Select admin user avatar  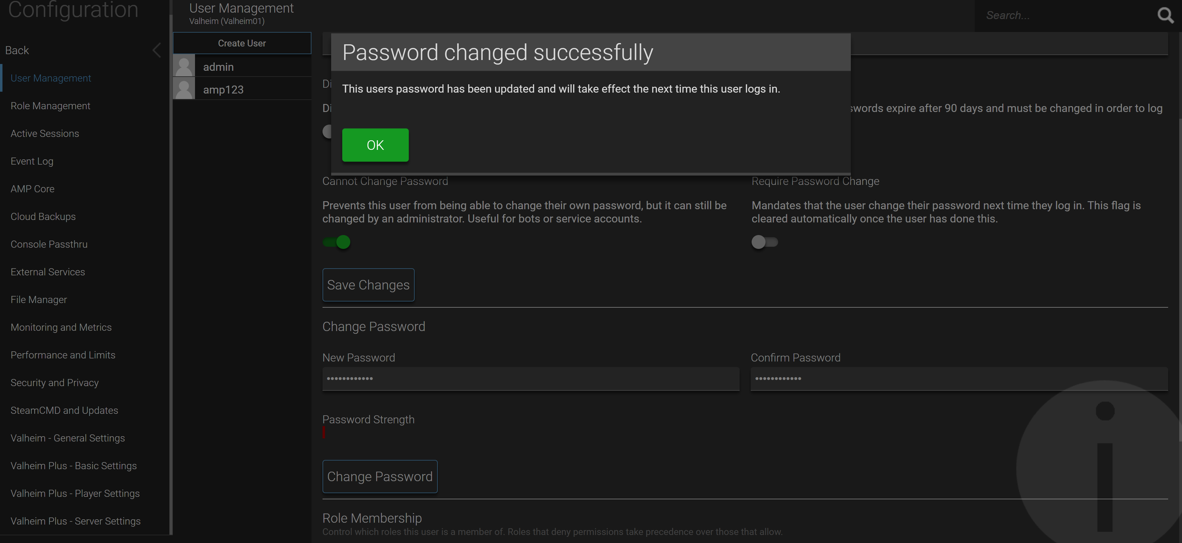[x=184, y=66]
